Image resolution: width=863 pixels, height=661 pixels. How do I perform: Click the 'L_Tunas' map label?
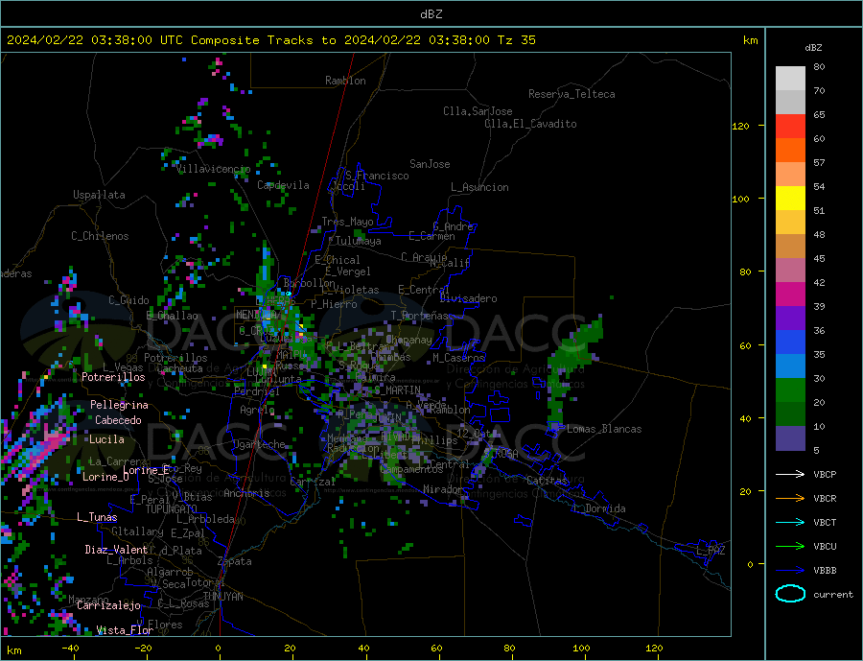[97, 517]
